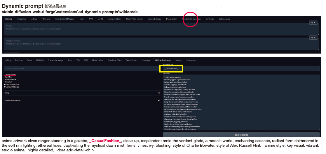
Task: Open Settings tab in Wildcards Manager window
Action: tap(179, 60)
